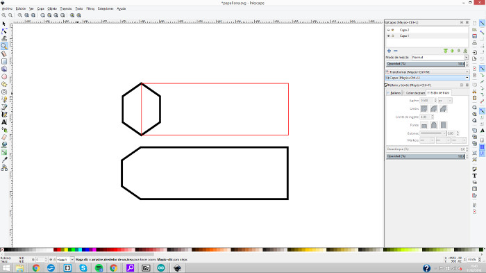Select the Pencil freehand tool

4,99
